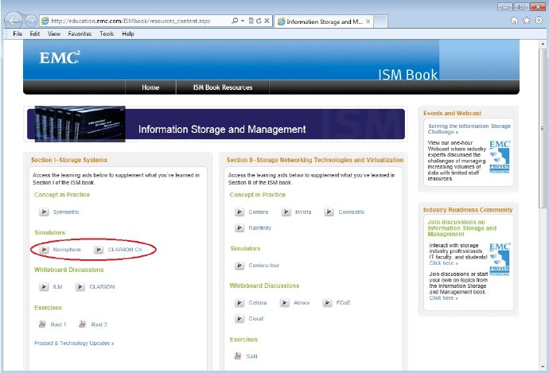Play the Cloud whiteboard icon
The height and width of the screenshot is (373, 549).
coord(239,318)
